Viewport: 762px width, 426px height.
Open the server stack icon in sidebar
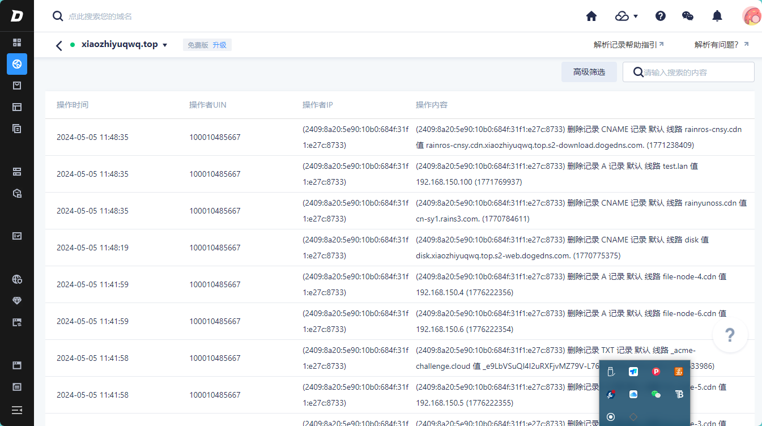(x=17, y=172)
